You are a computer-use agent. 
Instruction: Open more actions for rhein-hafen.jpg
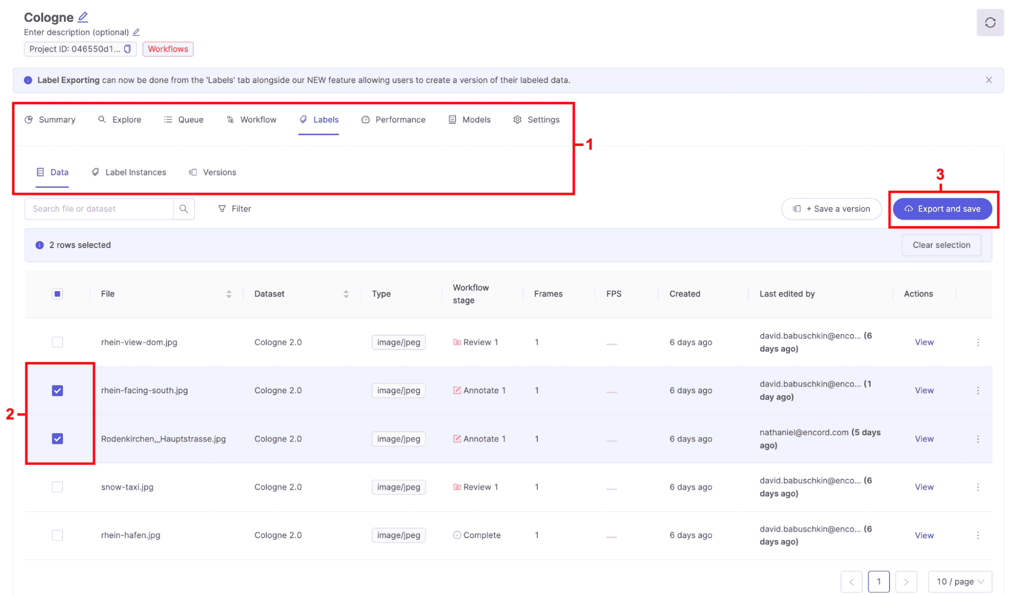point(977,535)
